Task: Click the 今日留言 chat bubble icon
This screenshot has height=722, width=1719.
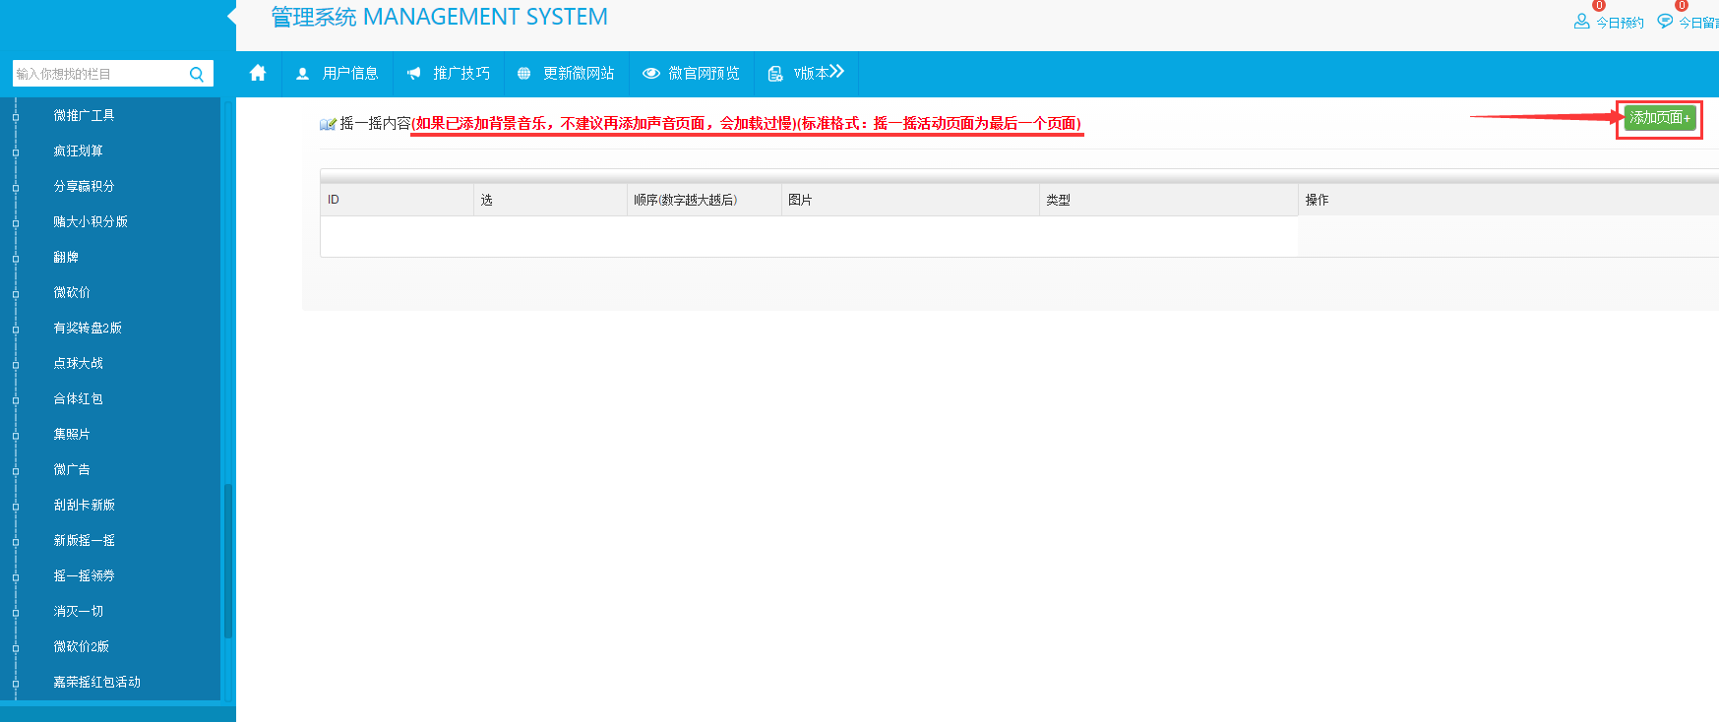Action: coord(1665,21)
